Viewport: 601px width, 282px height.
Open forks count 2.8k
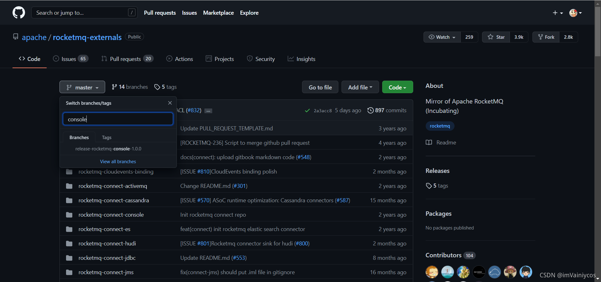tap(568, 37)
